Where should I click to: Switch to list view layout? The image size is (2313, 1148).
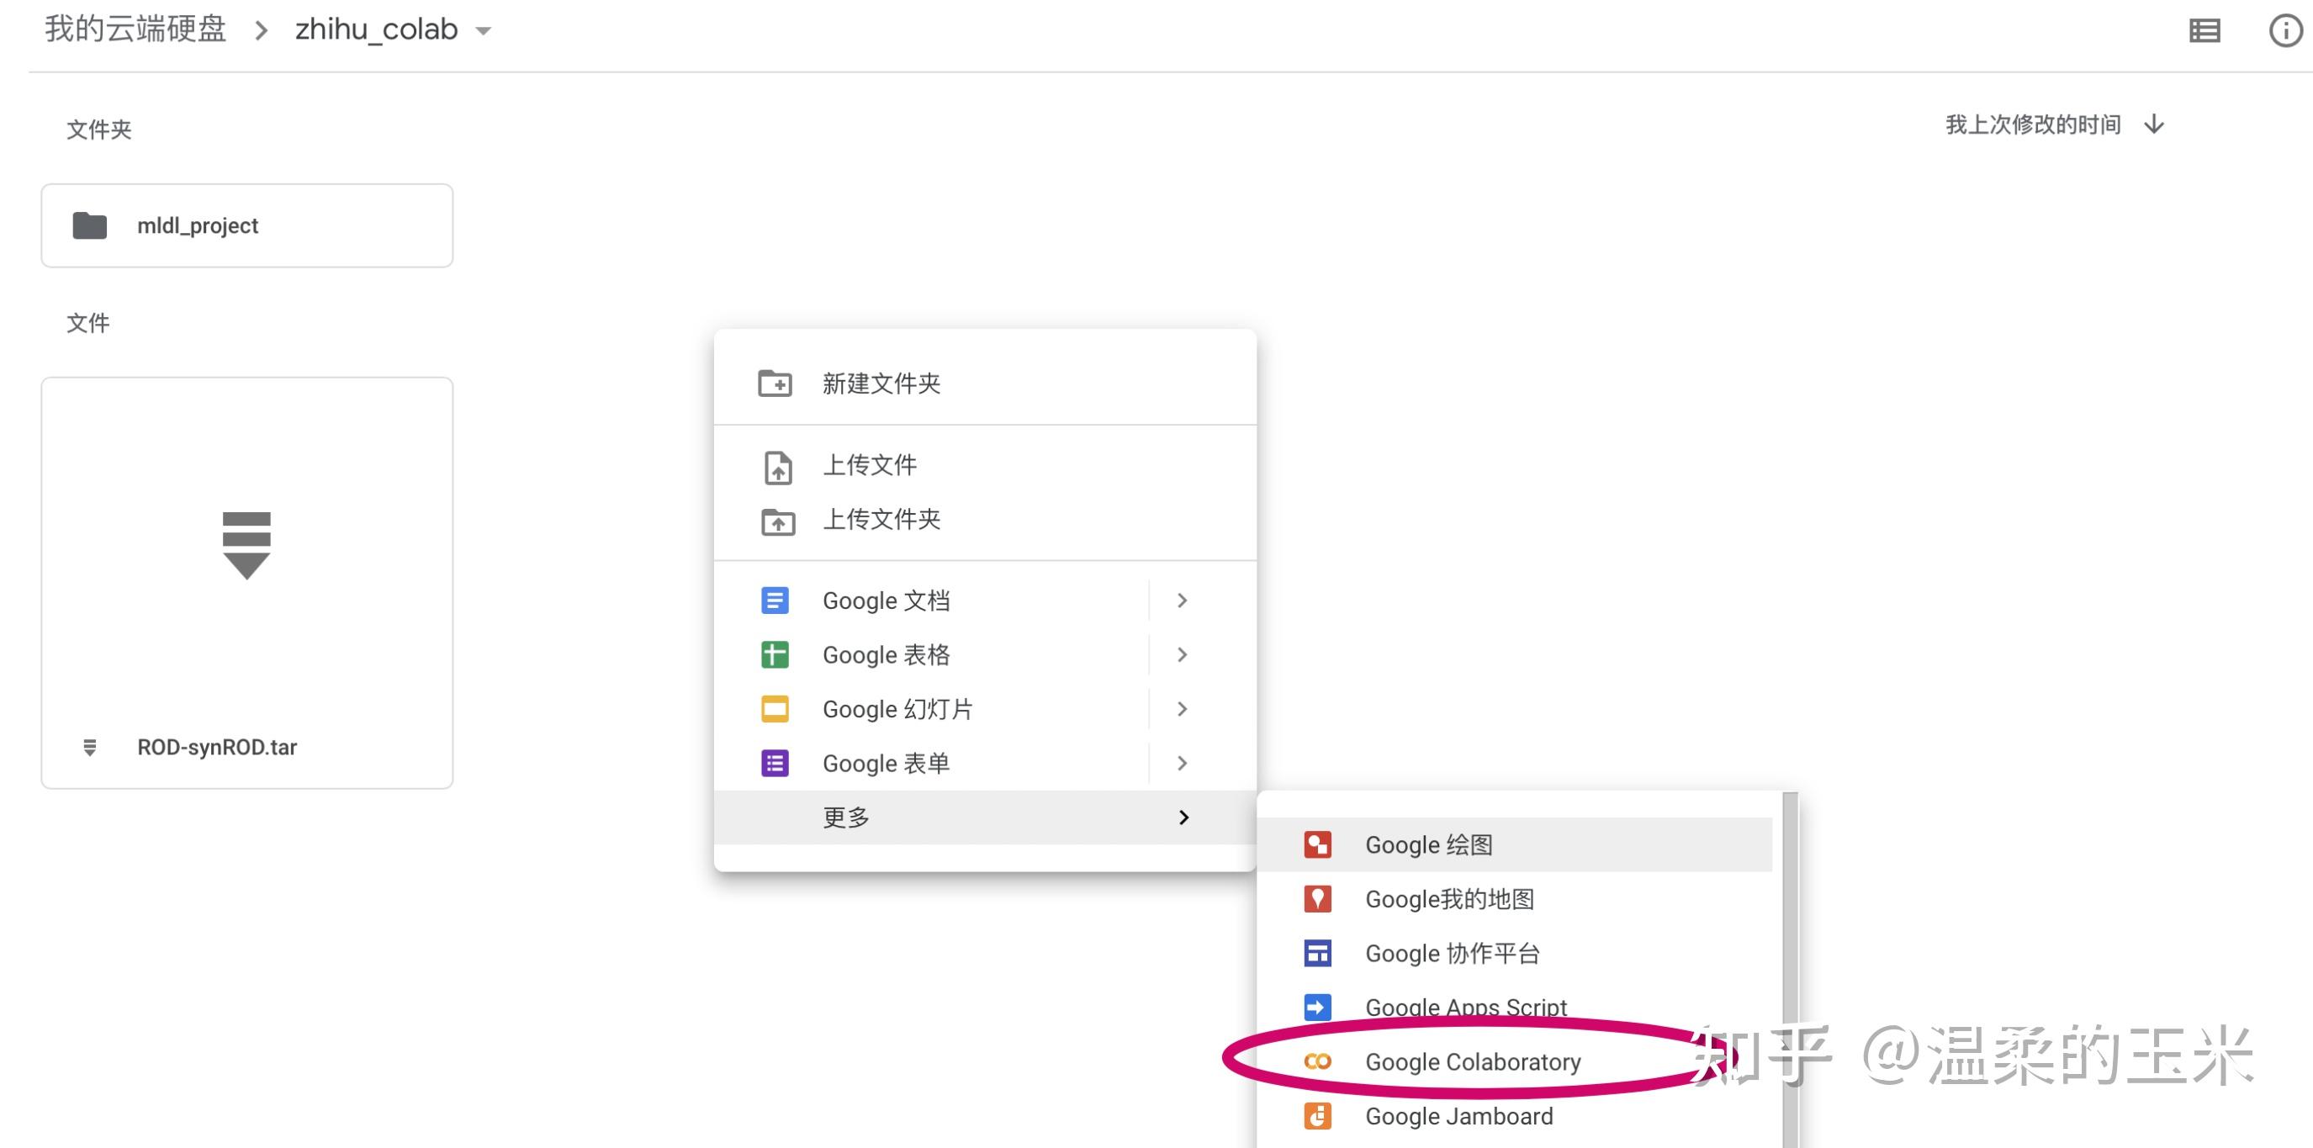click(x=2205, y=29)
